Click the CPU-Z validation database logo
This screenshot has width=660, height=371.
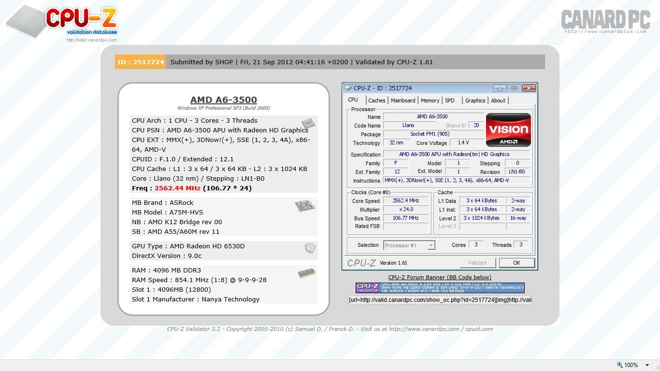click(x=62, y=22)
